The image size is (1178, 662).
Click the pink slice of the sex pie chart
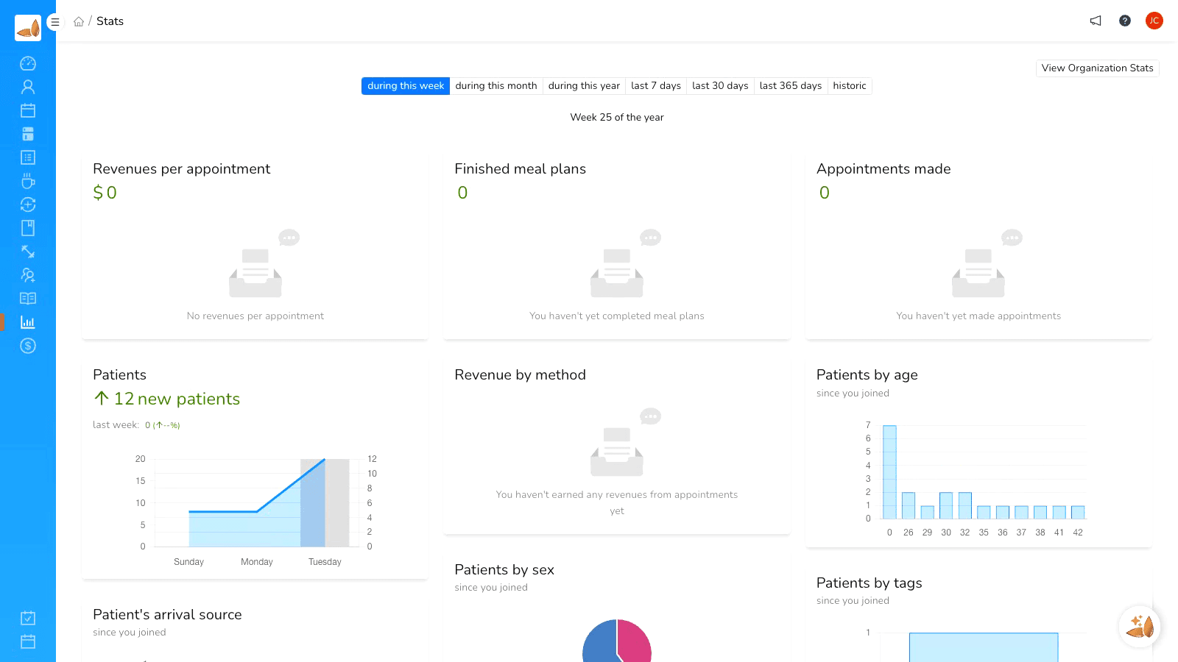(x=636, y=642)
